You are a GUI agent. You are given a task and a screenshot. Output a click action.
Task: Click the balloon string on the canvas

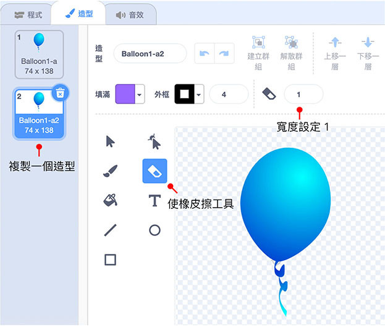[x=282, y=289]
